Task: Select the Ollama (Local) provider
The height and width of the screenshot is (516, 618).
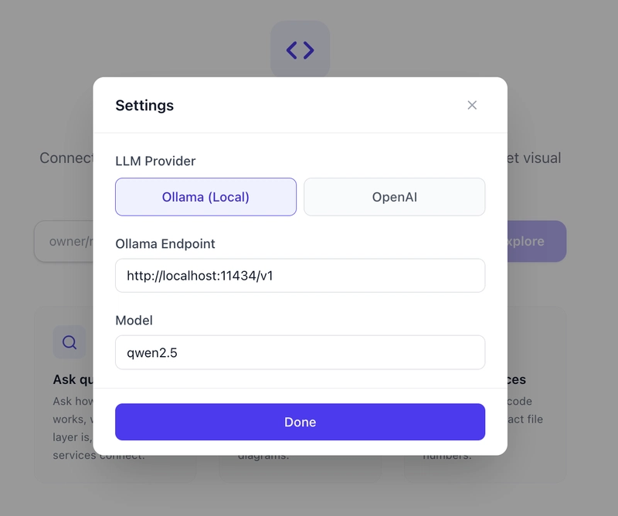Action: click(205, 197)
